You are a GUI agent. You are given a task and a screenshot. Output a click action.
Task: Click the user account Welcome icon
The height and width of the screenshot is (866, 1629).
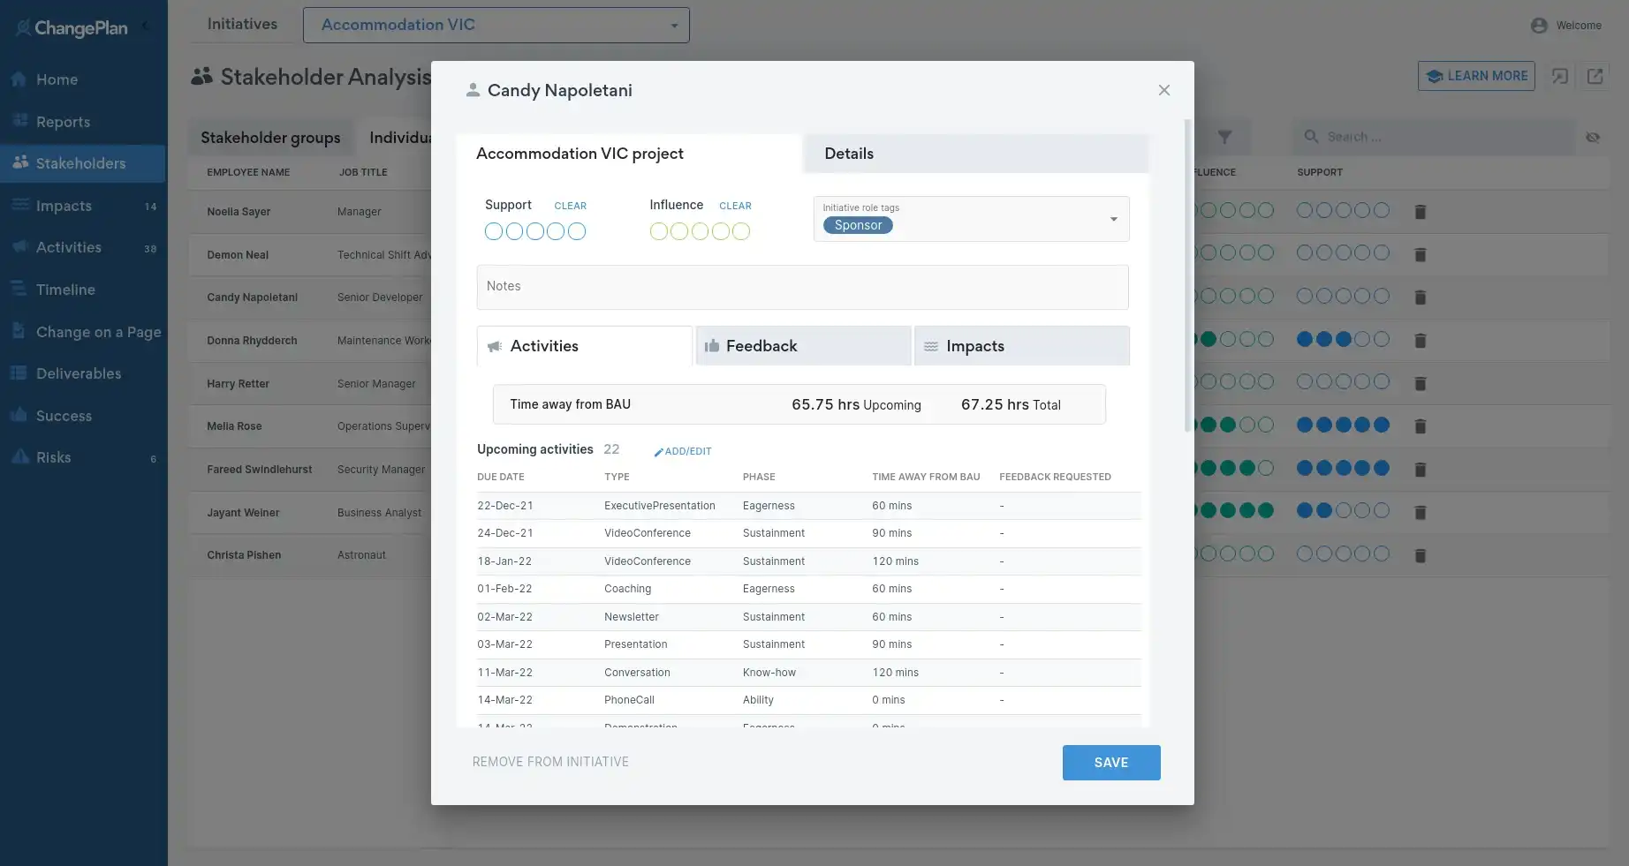(1539, 26)
